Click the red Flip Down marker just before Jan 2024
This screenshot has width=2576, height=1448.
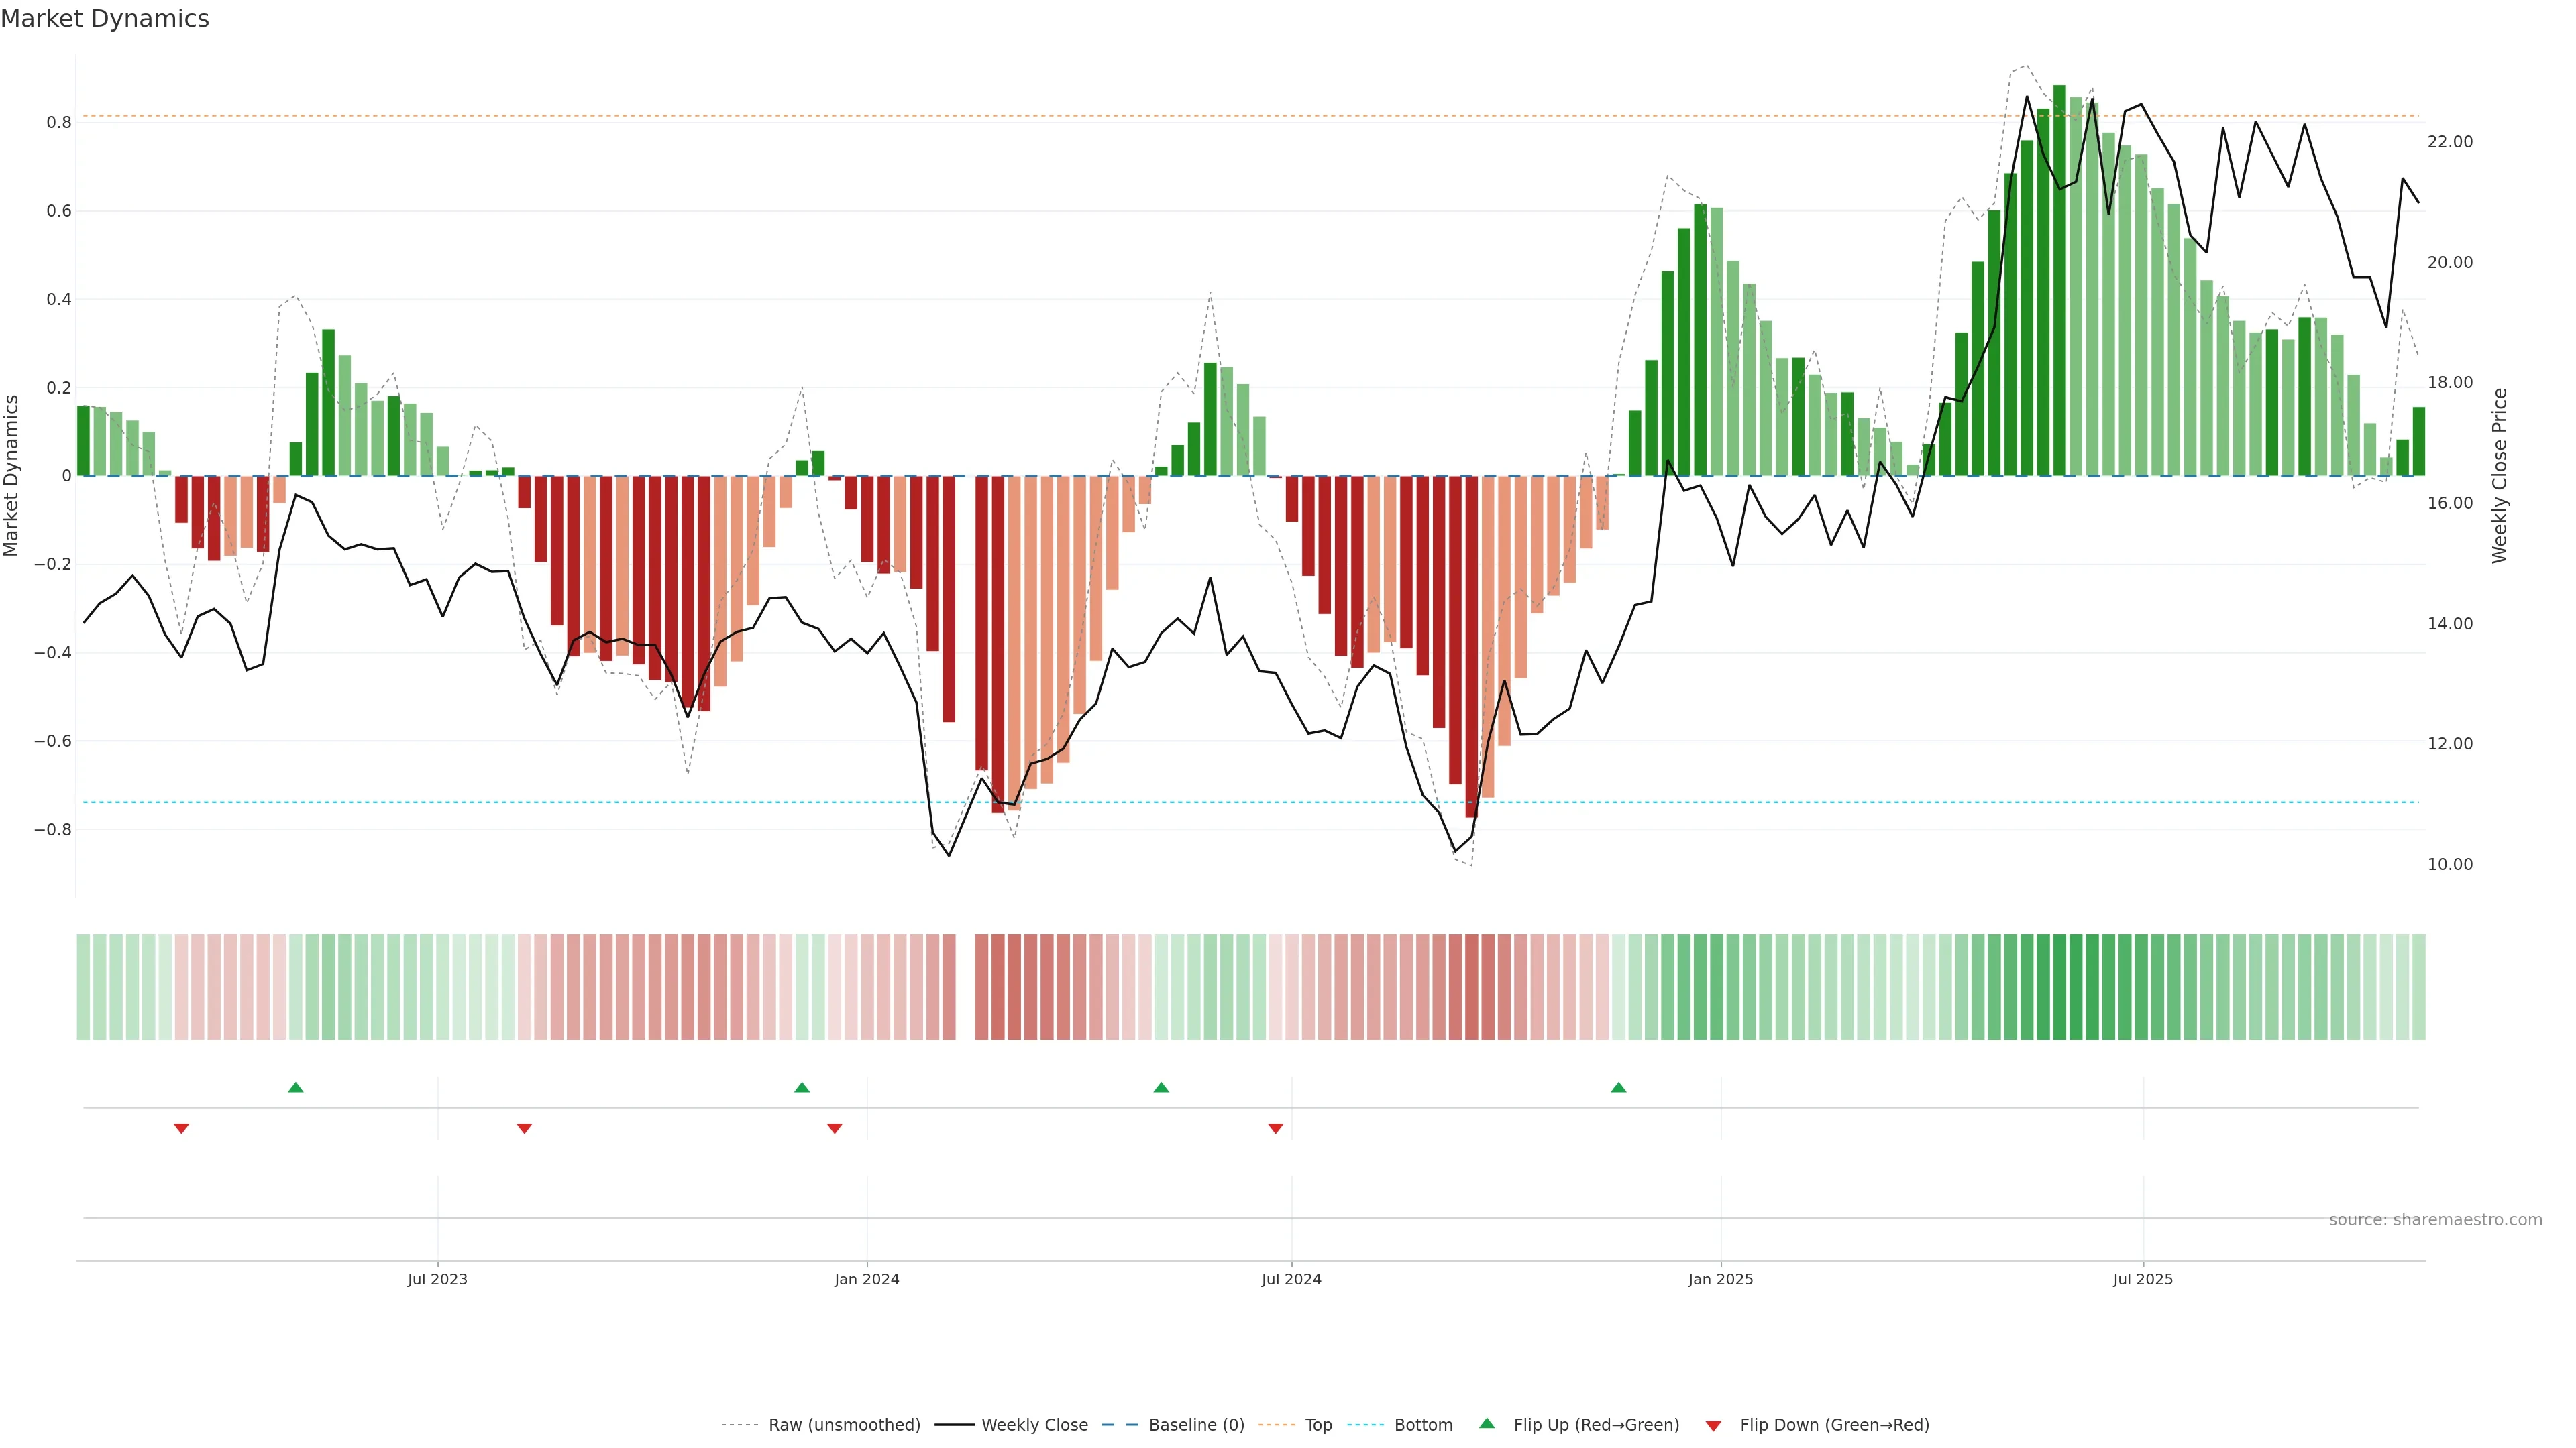click(835, 1128)
